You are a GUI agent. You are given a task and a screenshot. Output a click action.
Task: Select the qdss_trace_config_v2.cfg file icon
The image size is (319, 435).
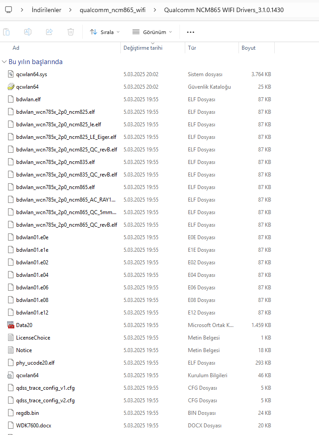11,400
